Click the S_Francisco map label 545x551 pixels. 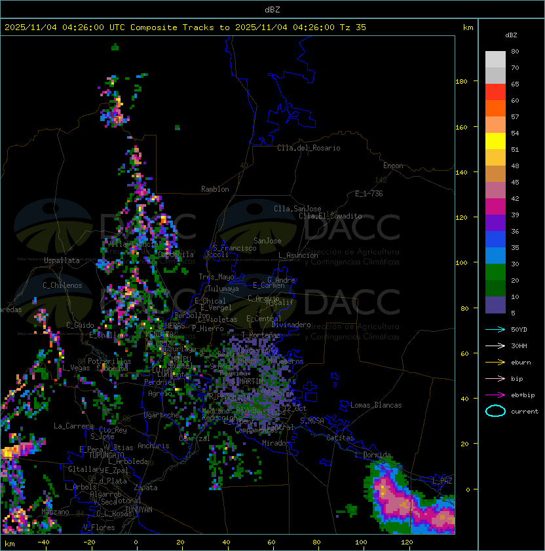click(x=235, y=248)
